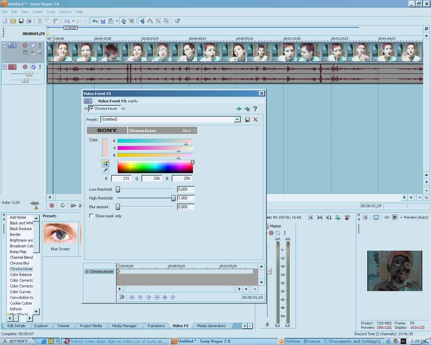Open the Preset dropdown in Video Event FX
431x345 pixels.
pyautogui.click(x=237, y=120)
